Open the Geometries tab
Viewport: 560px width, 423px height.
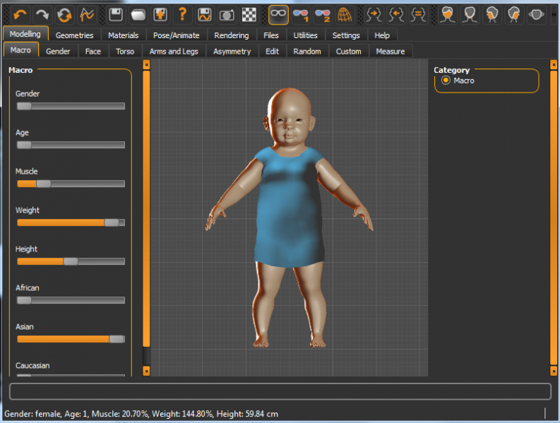coord(74,35)
